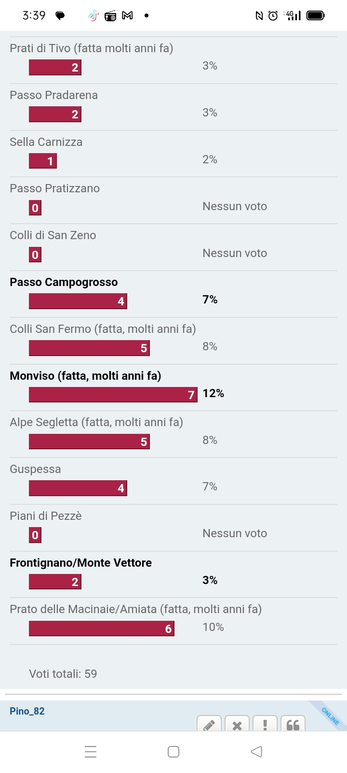Tap the Guspessa bar showing 4 votes

pyautogui.click(x=78, y=488)
